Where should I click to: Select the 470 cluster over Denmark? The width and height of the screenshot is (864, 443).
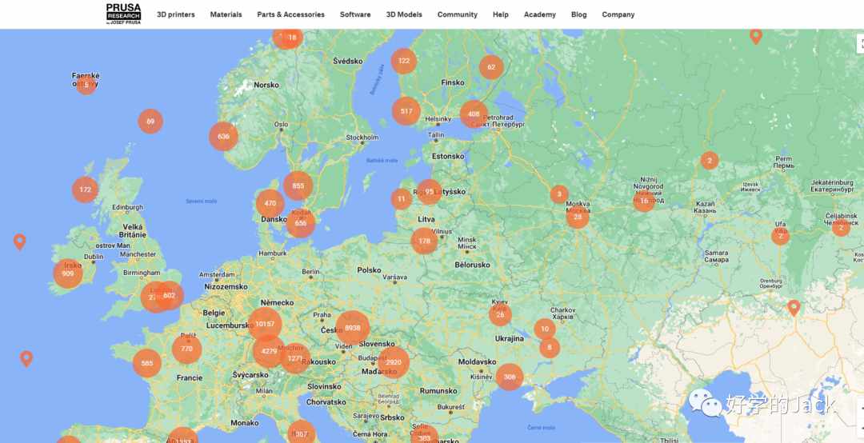tap(270, 203)
